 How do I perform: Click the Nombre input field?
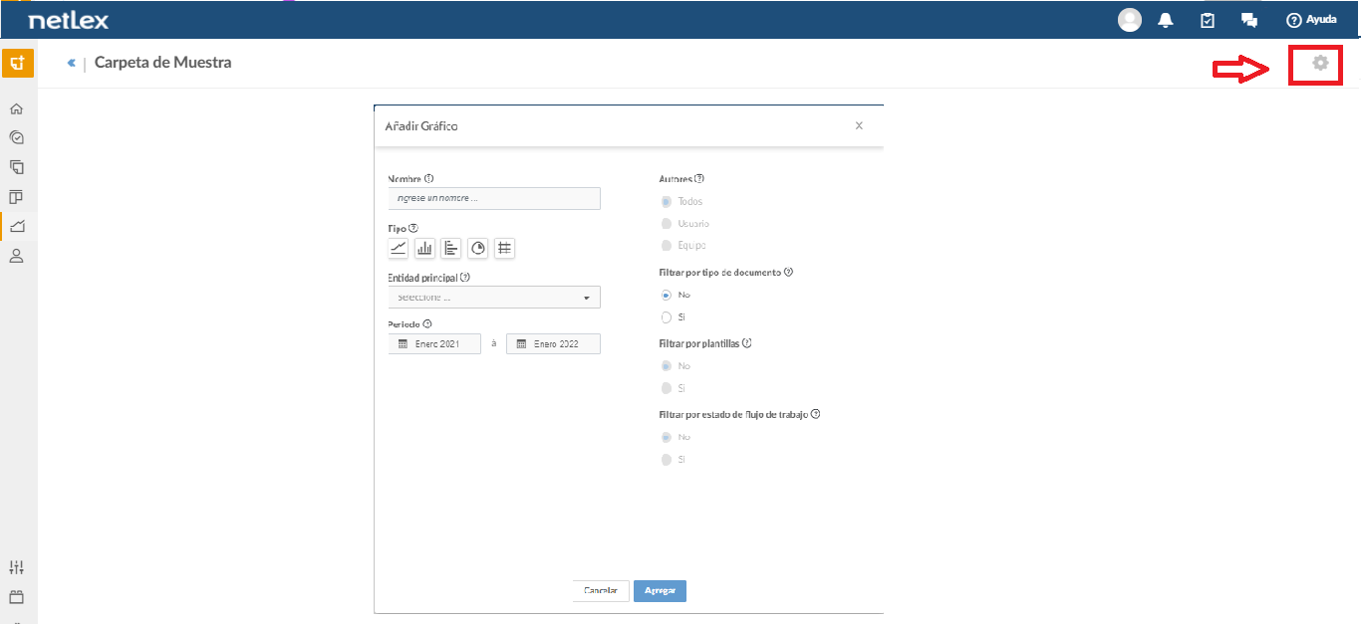(494, 198)
